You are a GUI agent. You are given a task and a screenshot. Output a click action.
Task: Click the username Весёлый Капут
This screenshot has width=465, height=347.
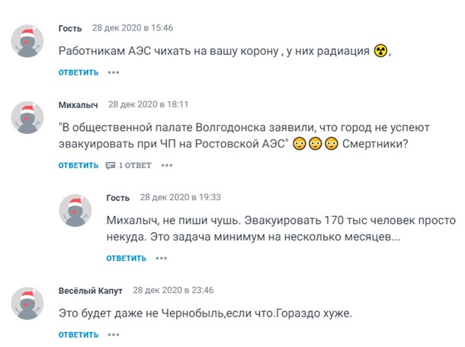click(90, 290)
